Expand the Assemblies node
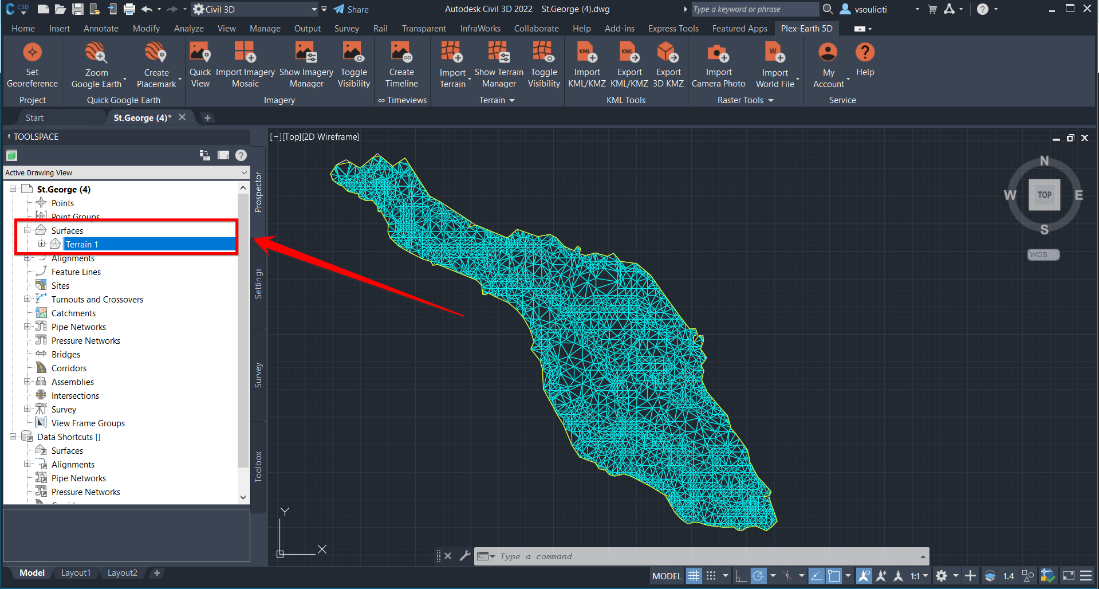 click(27, 382)
